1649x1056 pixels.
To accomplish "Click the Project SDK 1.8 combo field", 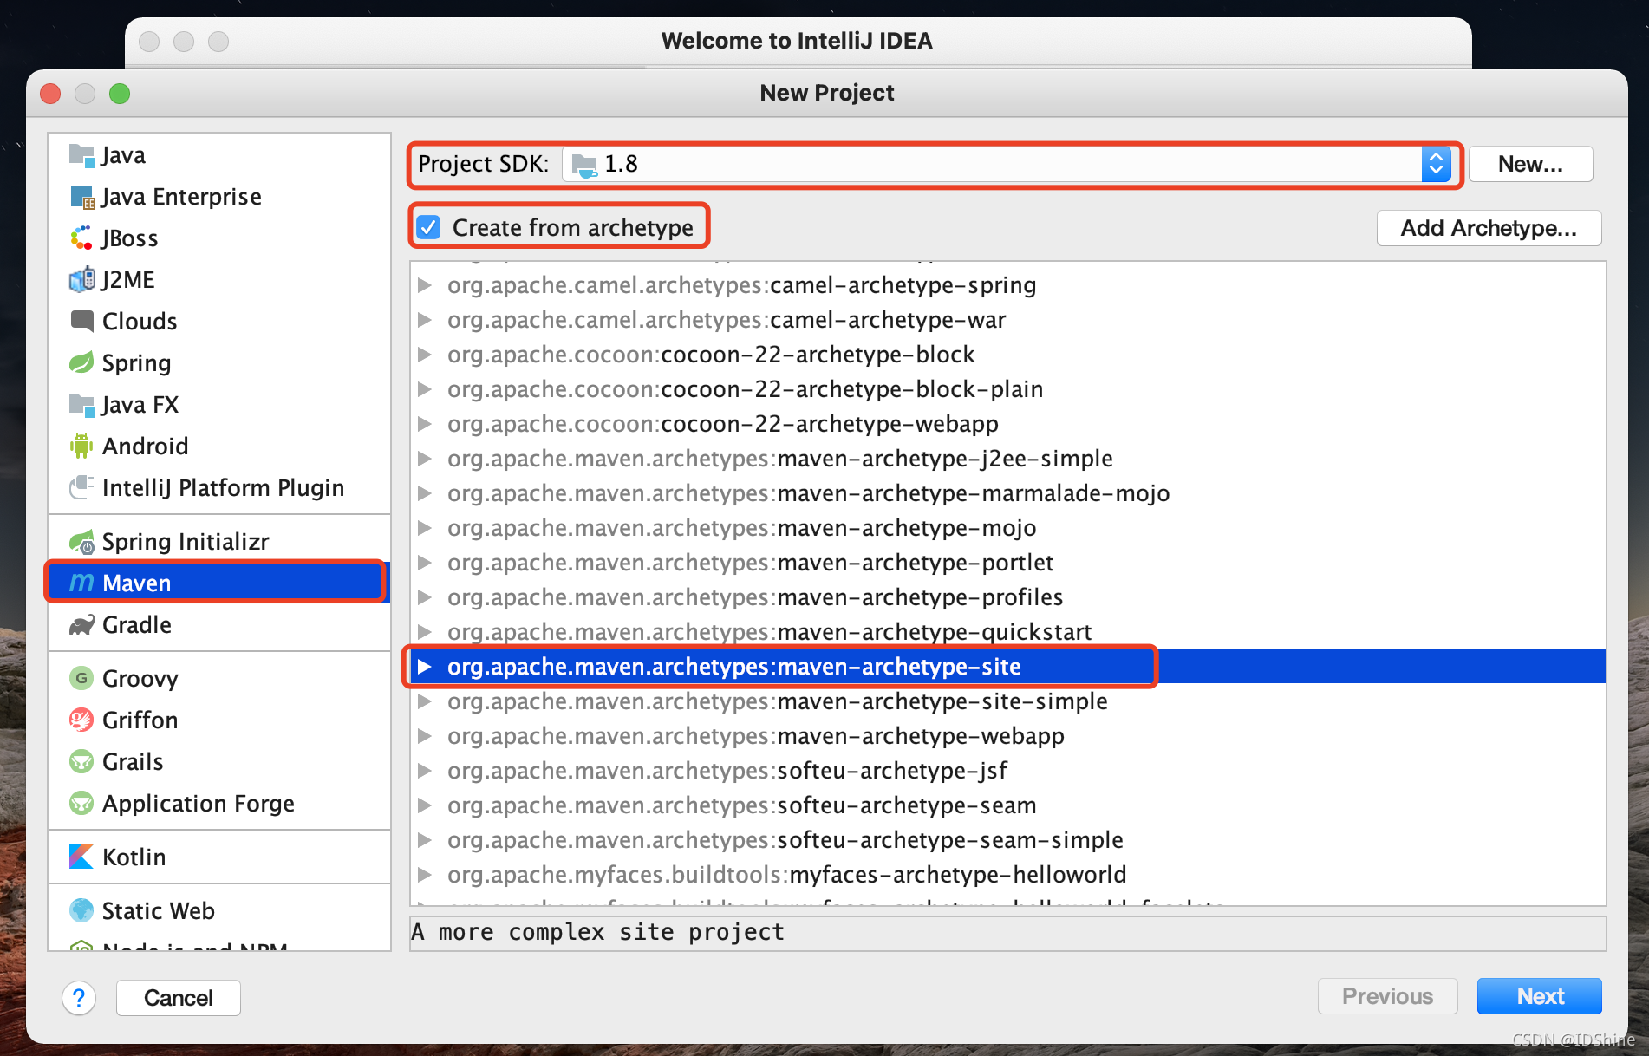I will point(1006,164).
